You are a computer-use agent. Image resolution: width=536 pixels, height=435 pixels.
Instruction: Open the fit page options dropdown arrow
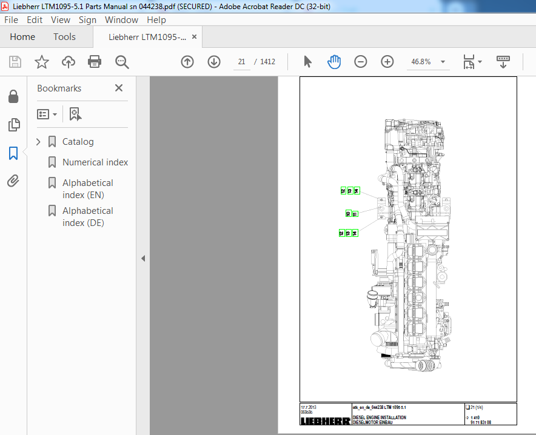(480, 62)
